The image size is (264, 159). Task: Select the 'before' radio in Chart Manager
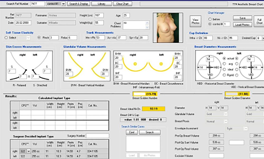210,19
